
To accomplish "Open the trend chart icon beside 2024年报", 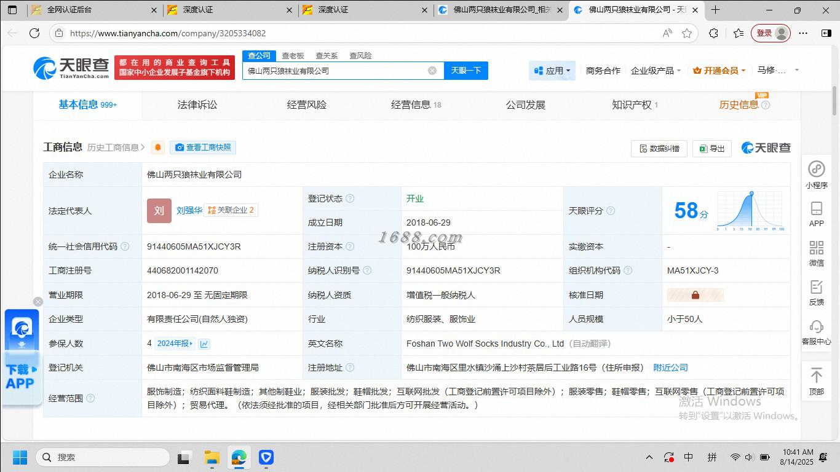I will (x=204, y=344).
